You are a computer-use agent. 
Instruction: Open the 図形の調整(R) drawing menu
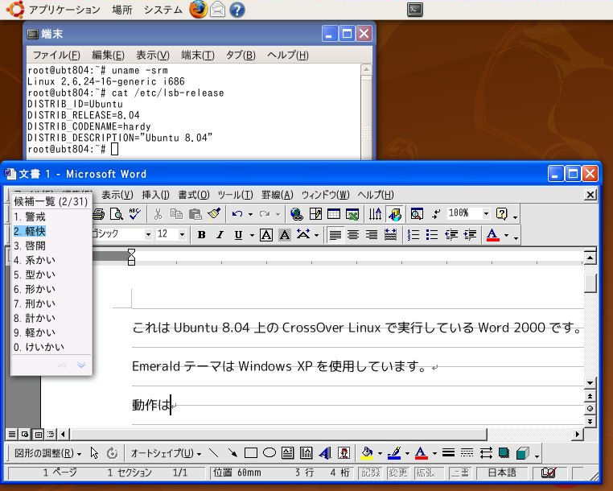[47, 453]
